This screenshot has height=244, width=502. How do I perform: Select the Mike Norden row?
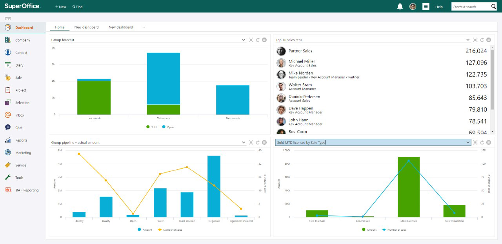(x=382, y=75)
